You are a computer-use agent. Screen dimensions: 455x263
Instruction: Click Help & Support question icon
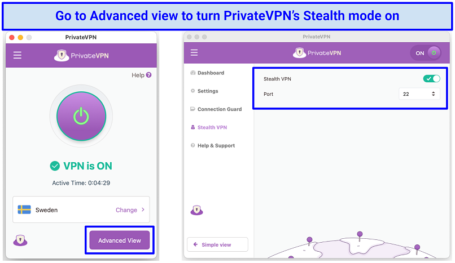(x=193, y=145)
